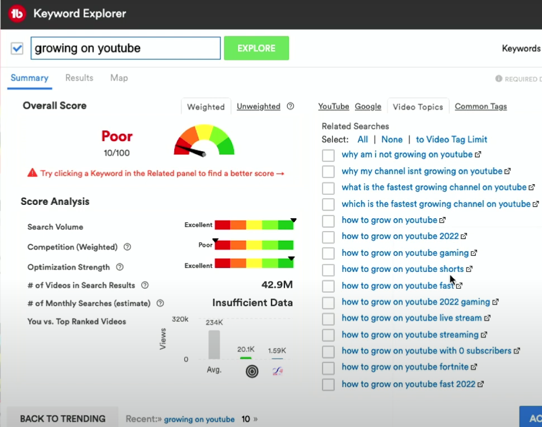Open help for # of Monthly Searches
This screenshot has width=542, height=427.
(x=160, y=303)
